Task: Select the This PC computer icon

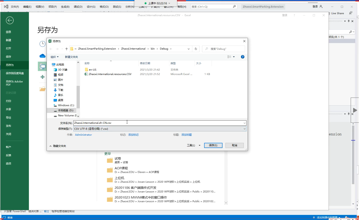Action: pos(42,67)
